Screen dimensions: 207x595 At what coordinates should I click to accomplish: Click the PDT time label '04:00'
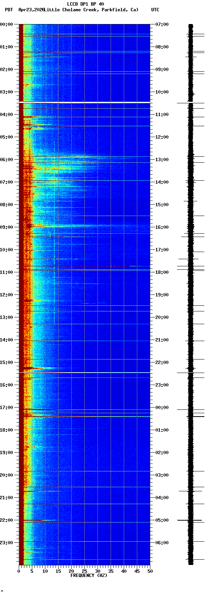(7, 115)
